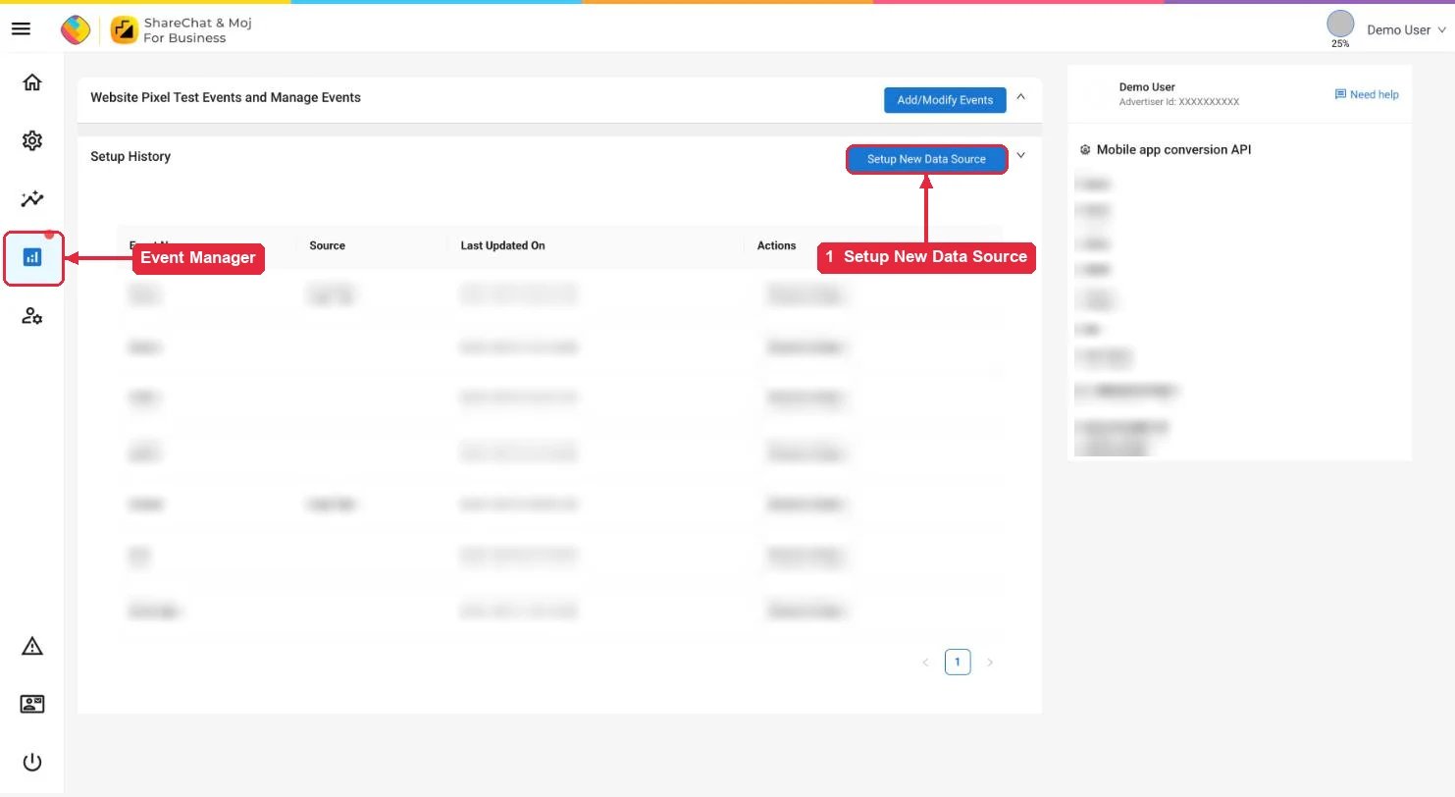Click the warning triangle icon in sidebar
1455x797 pixels.
tap(32, 646)
